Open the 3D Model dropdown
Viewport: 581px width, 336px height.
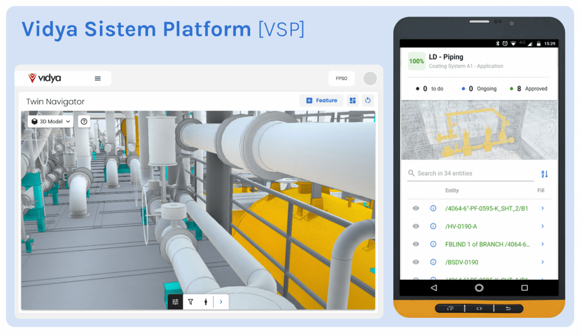click(51, 121)
